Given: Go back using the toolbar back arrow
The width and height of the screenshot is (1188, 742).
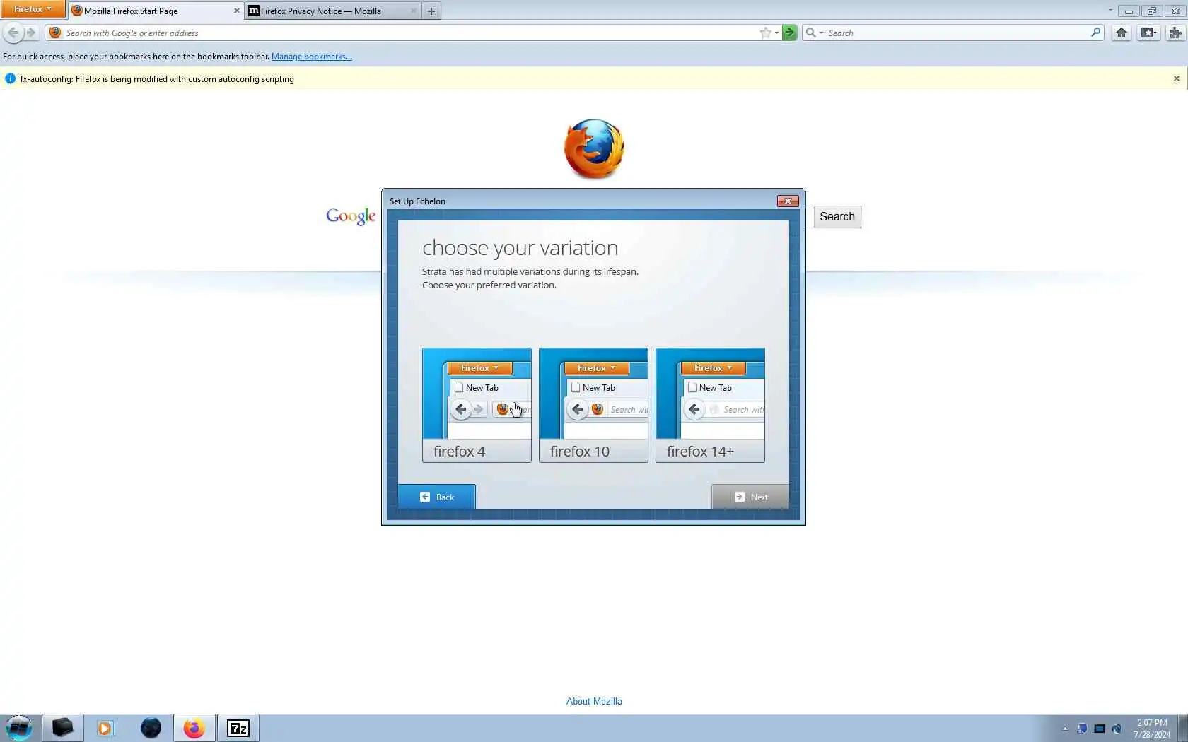Looking at the screenshot, I should coord(13,33).
